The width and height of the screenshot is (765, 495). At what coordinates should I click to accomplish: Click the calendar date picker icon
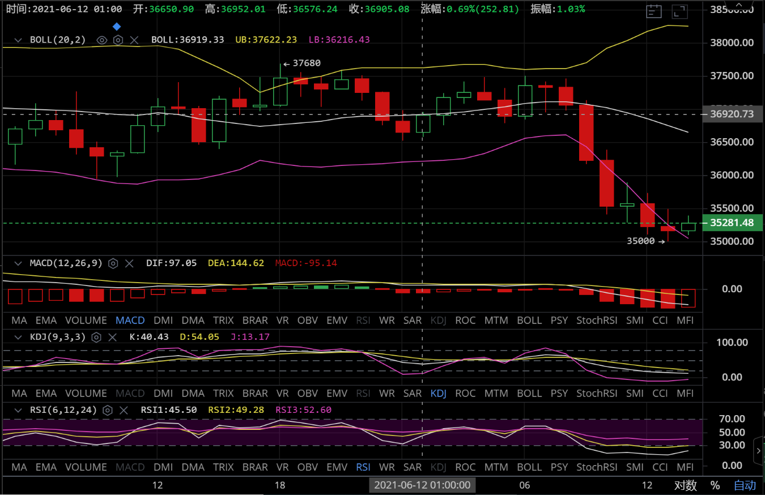coord(654,11)
